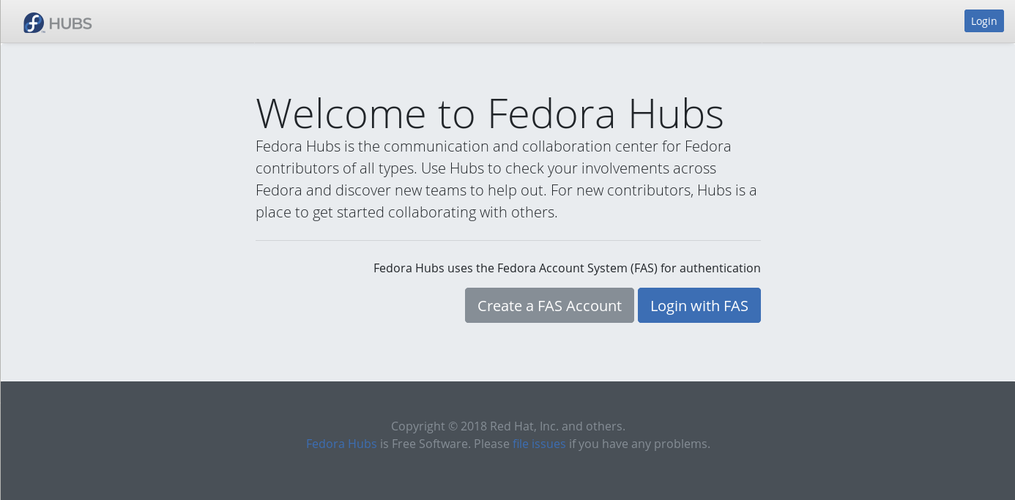The width and height of the screenshot is (1015, 500).
Task: Click the HUBS wordmark text in header
Action: (x=70, y=23)
